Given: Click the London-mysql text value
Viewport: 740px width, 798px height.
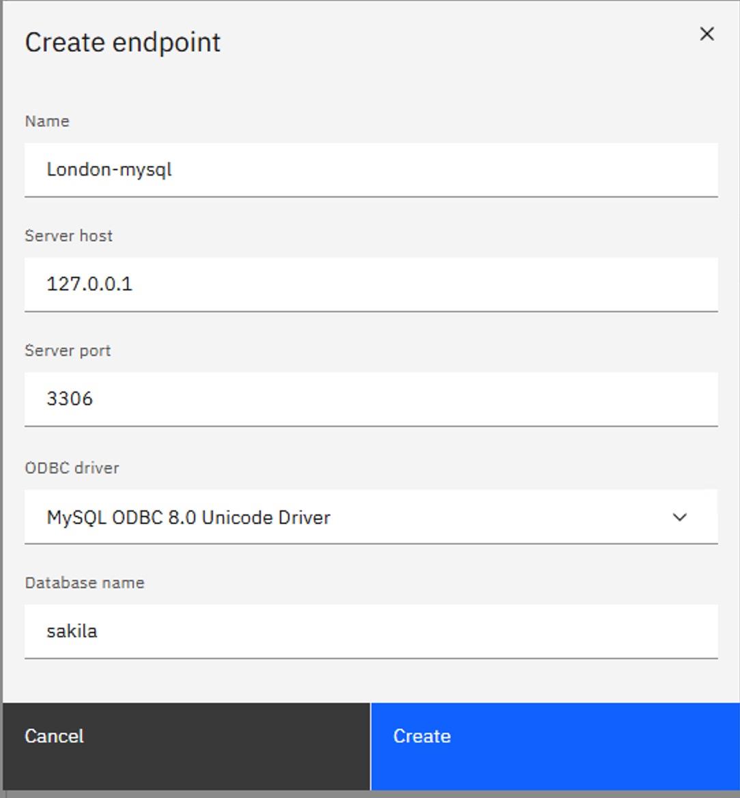Looking at the screenshot, I should point(109,169).
